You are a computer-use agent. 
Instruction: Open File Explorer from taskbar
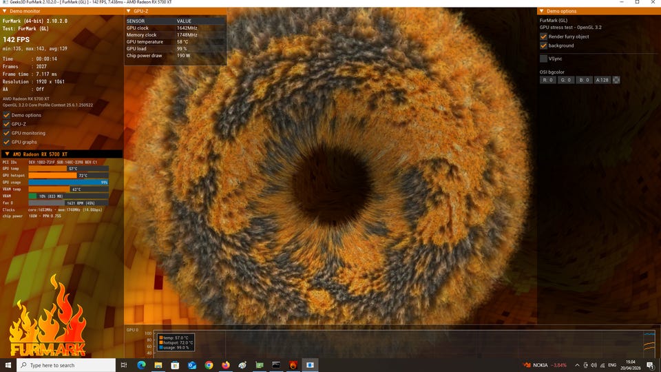pyautogui.click(x=158, y=365)
